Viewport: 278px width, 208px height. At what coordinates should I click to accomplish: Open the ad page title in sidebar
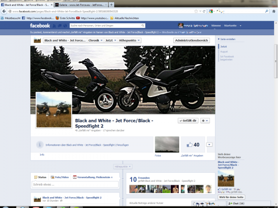click(x=228, y=165)
